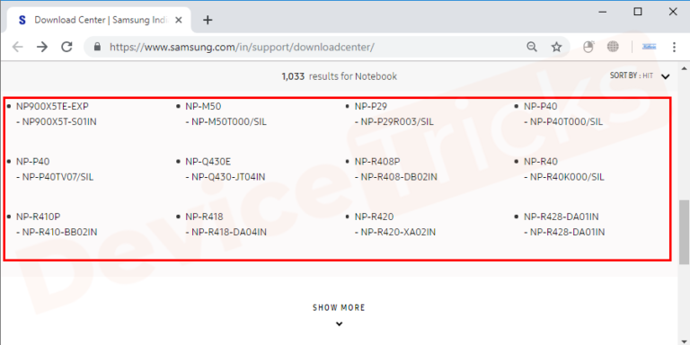
Task: Expand the SORT BY : HIT dropdown
Action: 666,76
